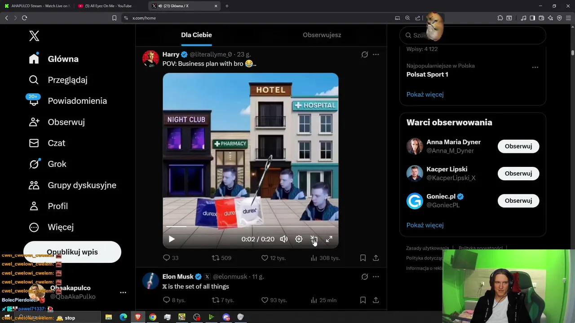Follow Anna Maria Dyner
575x323 pixels.
click(x=518, y=146)
